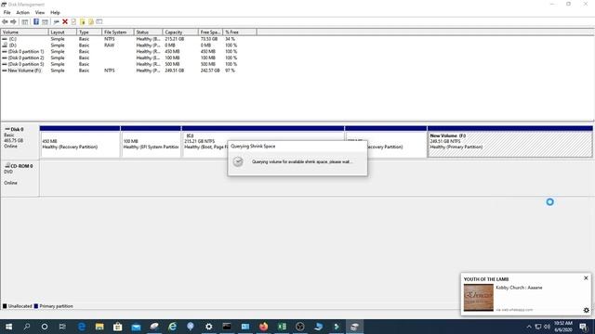Click the blue Primary partition legend swatch

click(36, 306)
